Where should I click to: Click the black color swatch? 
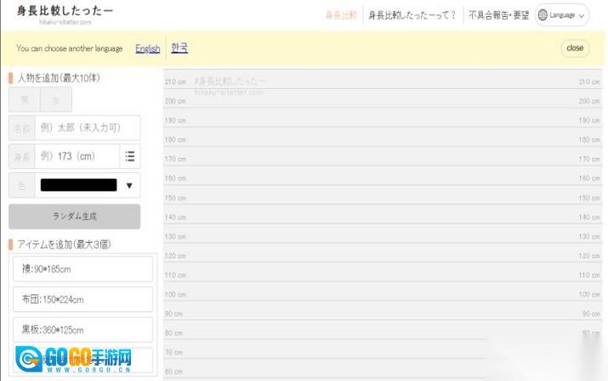tap(79, 185)
